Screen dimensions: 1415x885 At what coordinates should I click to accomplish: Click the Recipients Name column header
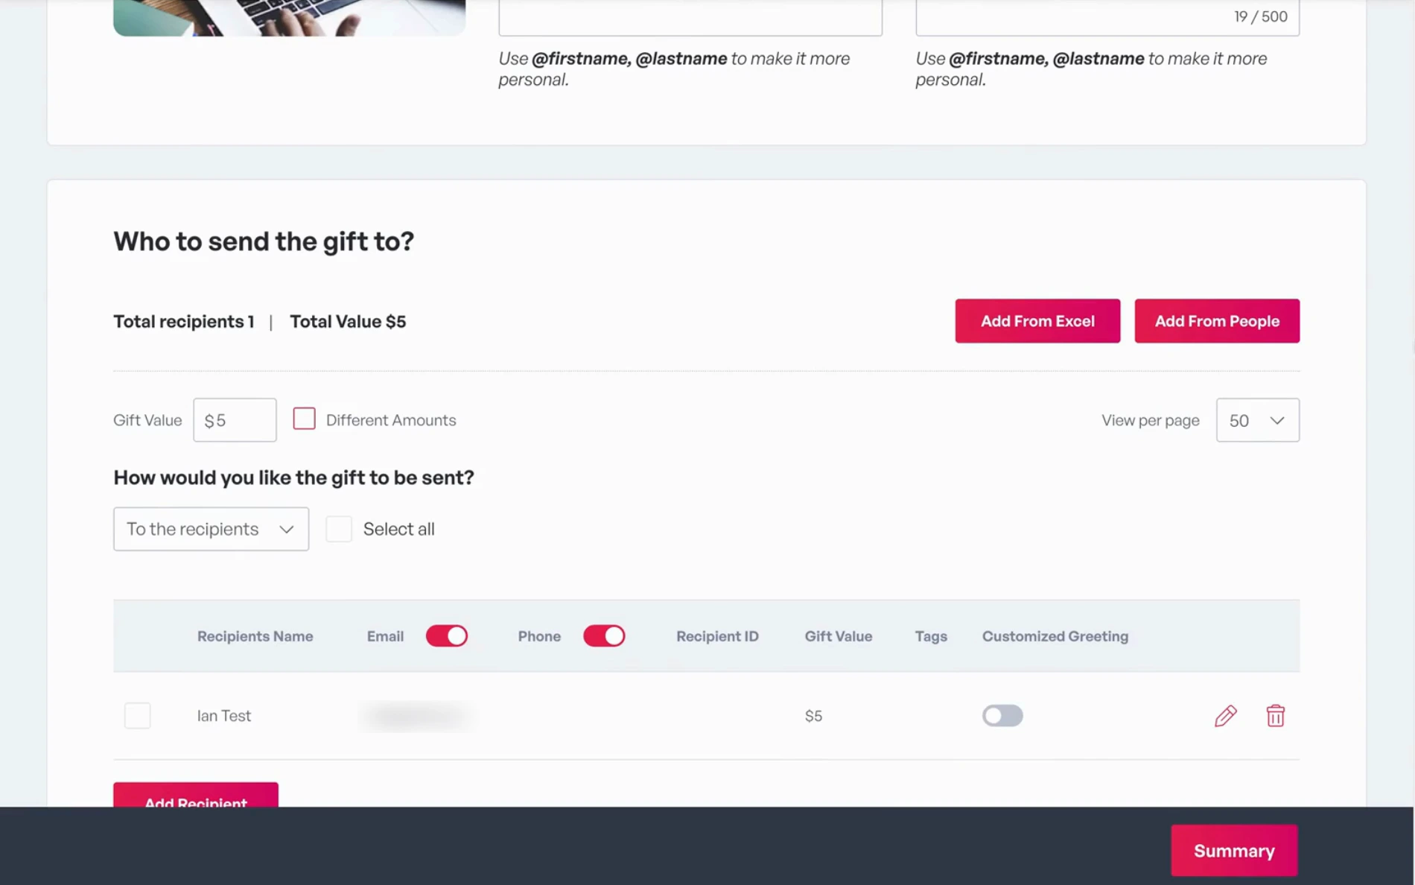[x=255, y=636]
